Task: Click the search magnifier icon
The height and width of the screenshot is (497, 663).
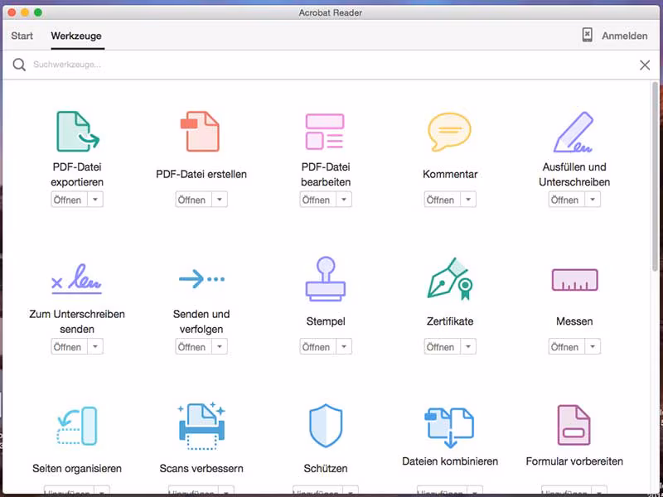Action: point(19,65)
